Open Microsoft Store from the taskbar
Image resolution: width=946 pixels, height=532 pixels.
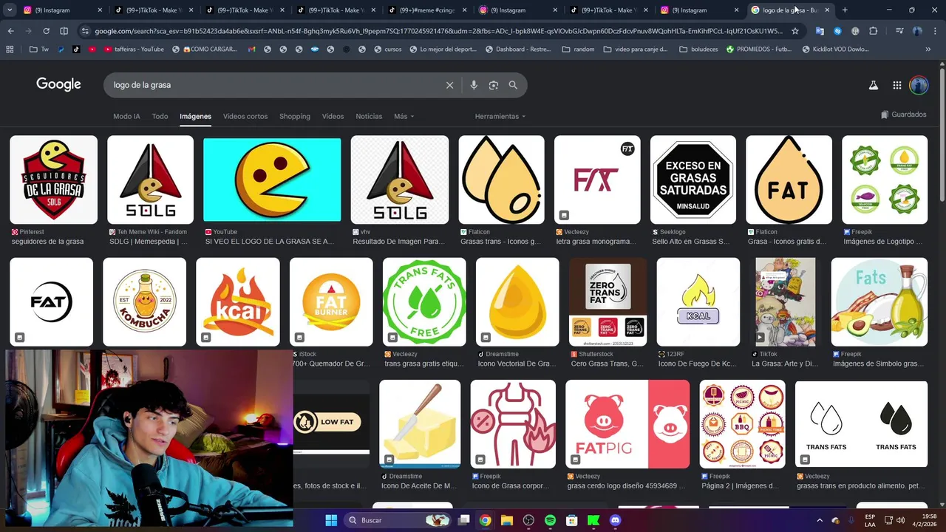tap(571, 520)
